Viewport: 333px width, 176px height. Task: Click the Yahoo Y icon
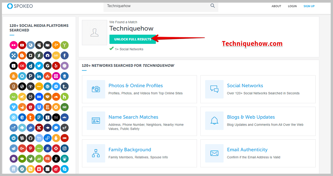(x=65, y=45)
